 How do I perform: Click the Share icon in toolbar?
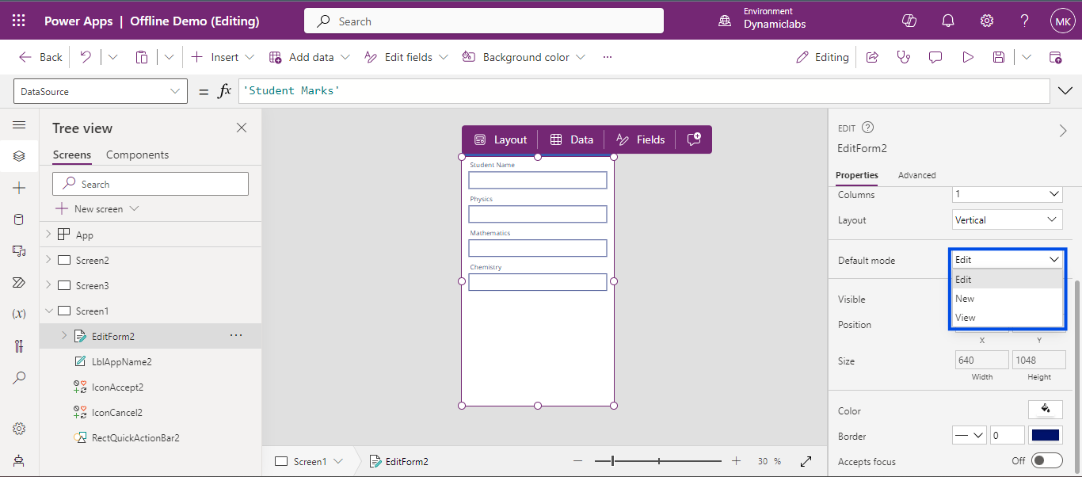coord(872,57)
